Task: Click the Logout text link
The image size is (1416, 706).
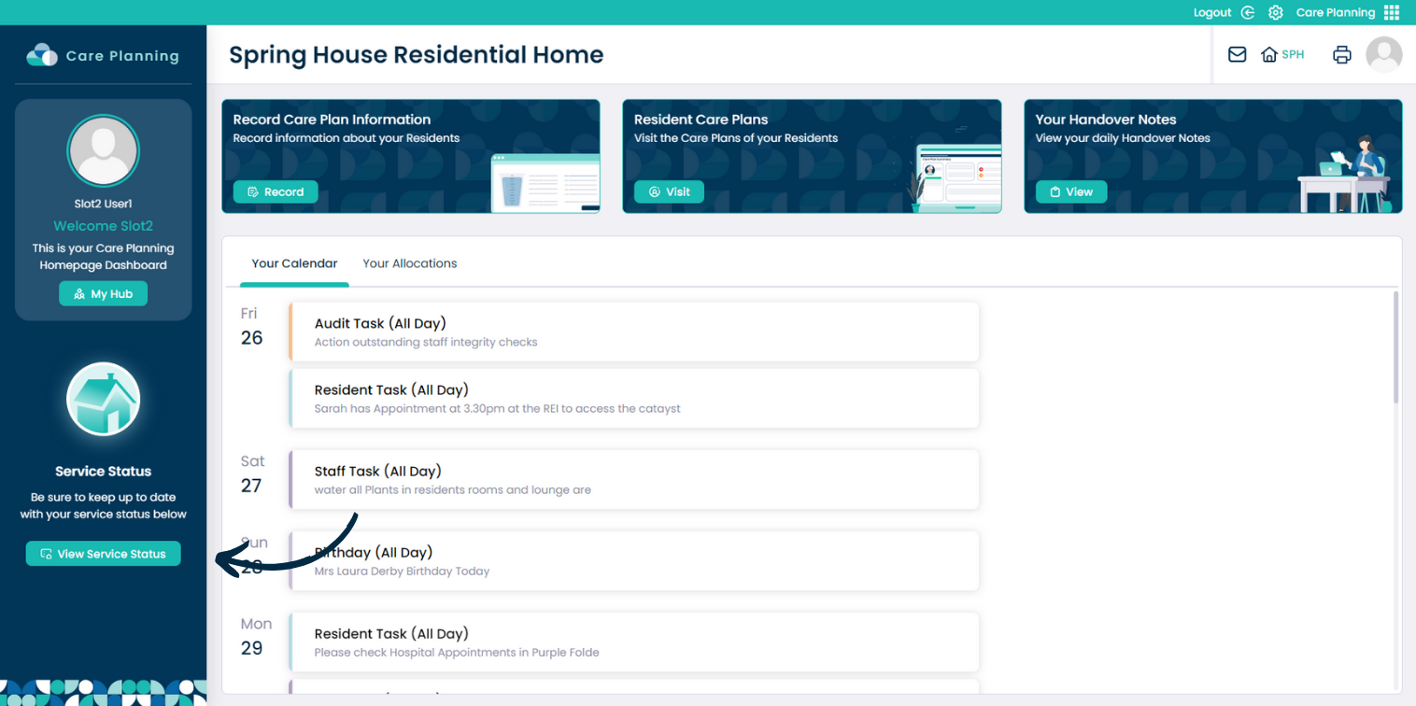Action: tap(1212, 12)
